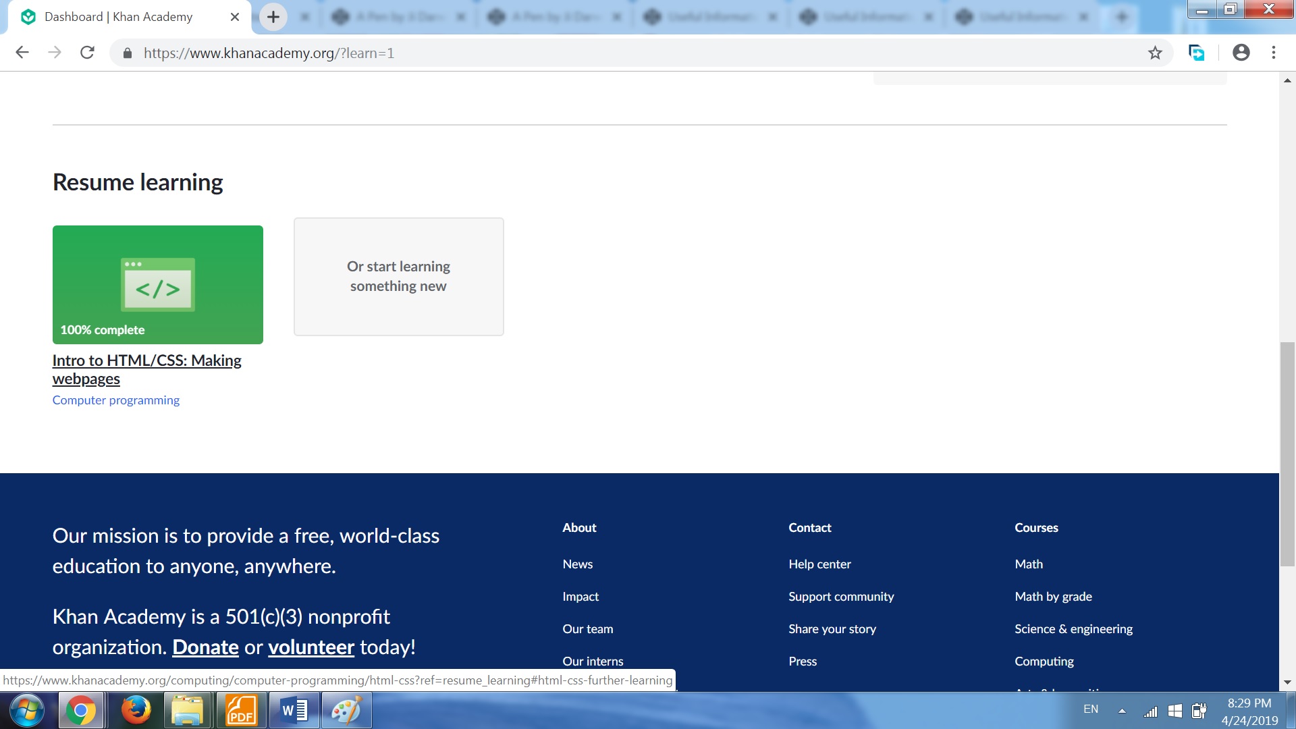Viewport: 1296px width, 729px height.
Task: Close the Dashboard | Khan Academy tab
Action: pyautogui.click(x=235, y=17)
